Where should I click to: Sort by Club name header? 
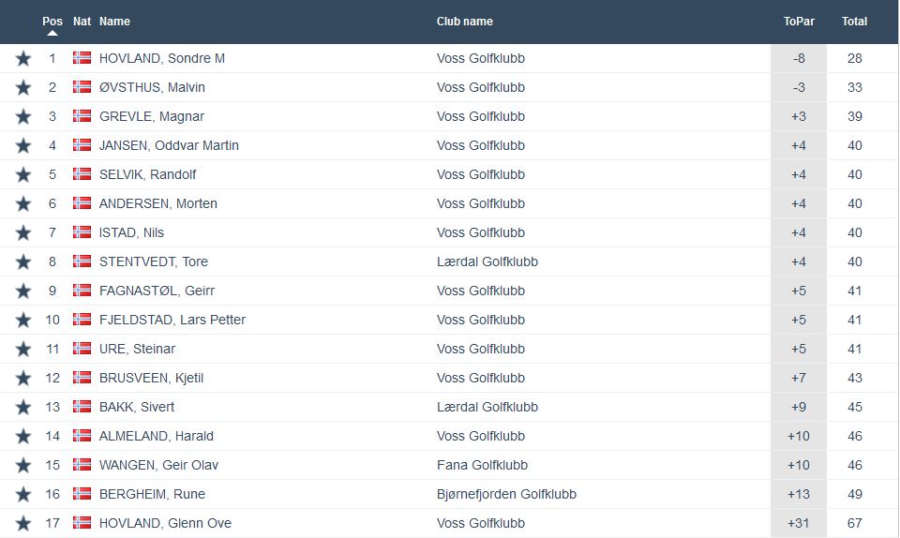(x=464, y=22)
